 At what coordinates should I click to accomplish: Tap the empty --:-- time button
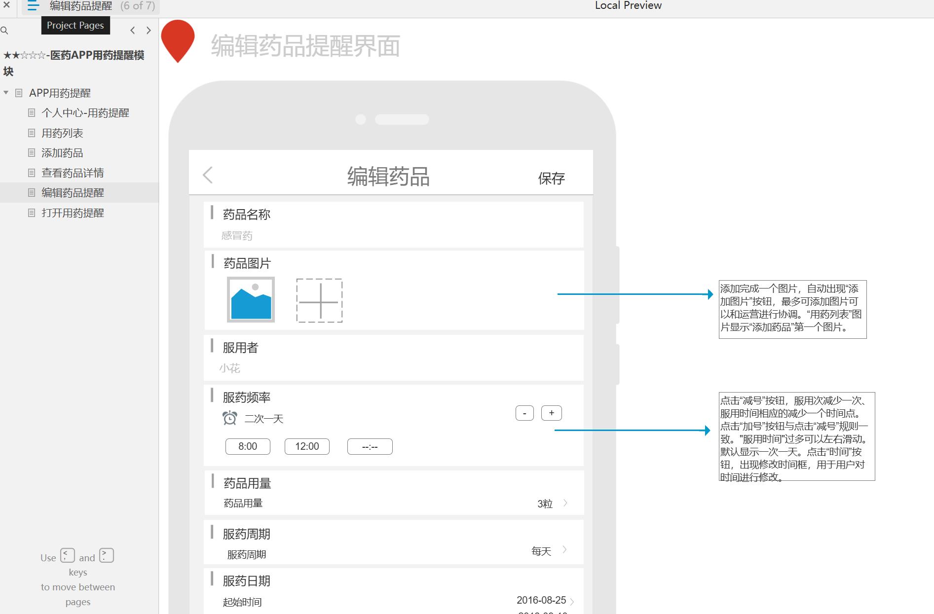(x=370, y=447)
